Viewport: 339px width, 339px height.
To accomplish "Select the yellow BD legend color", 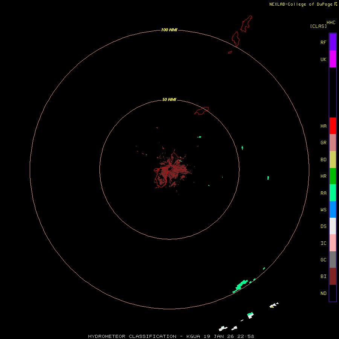I will [x=333, y=159].
